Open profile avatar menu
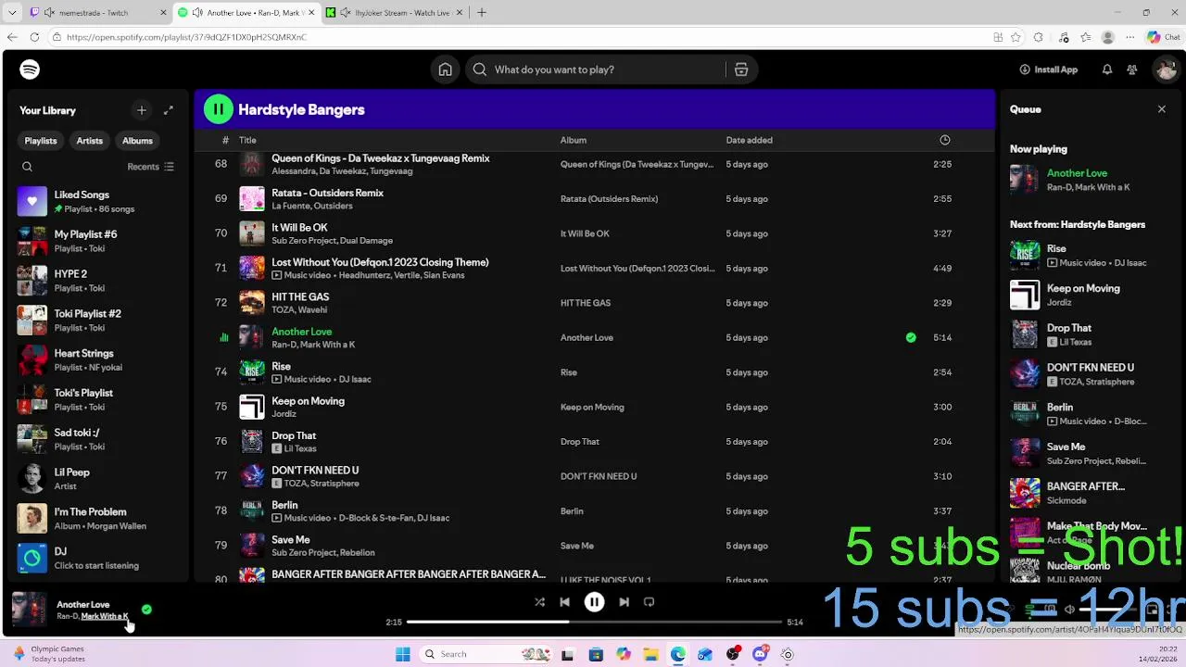Image resolution: width=1186 pixels, height=667 pixels. 1165,69
